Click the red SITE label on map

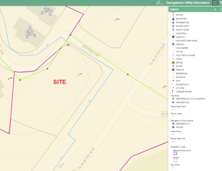click(59, 82)
